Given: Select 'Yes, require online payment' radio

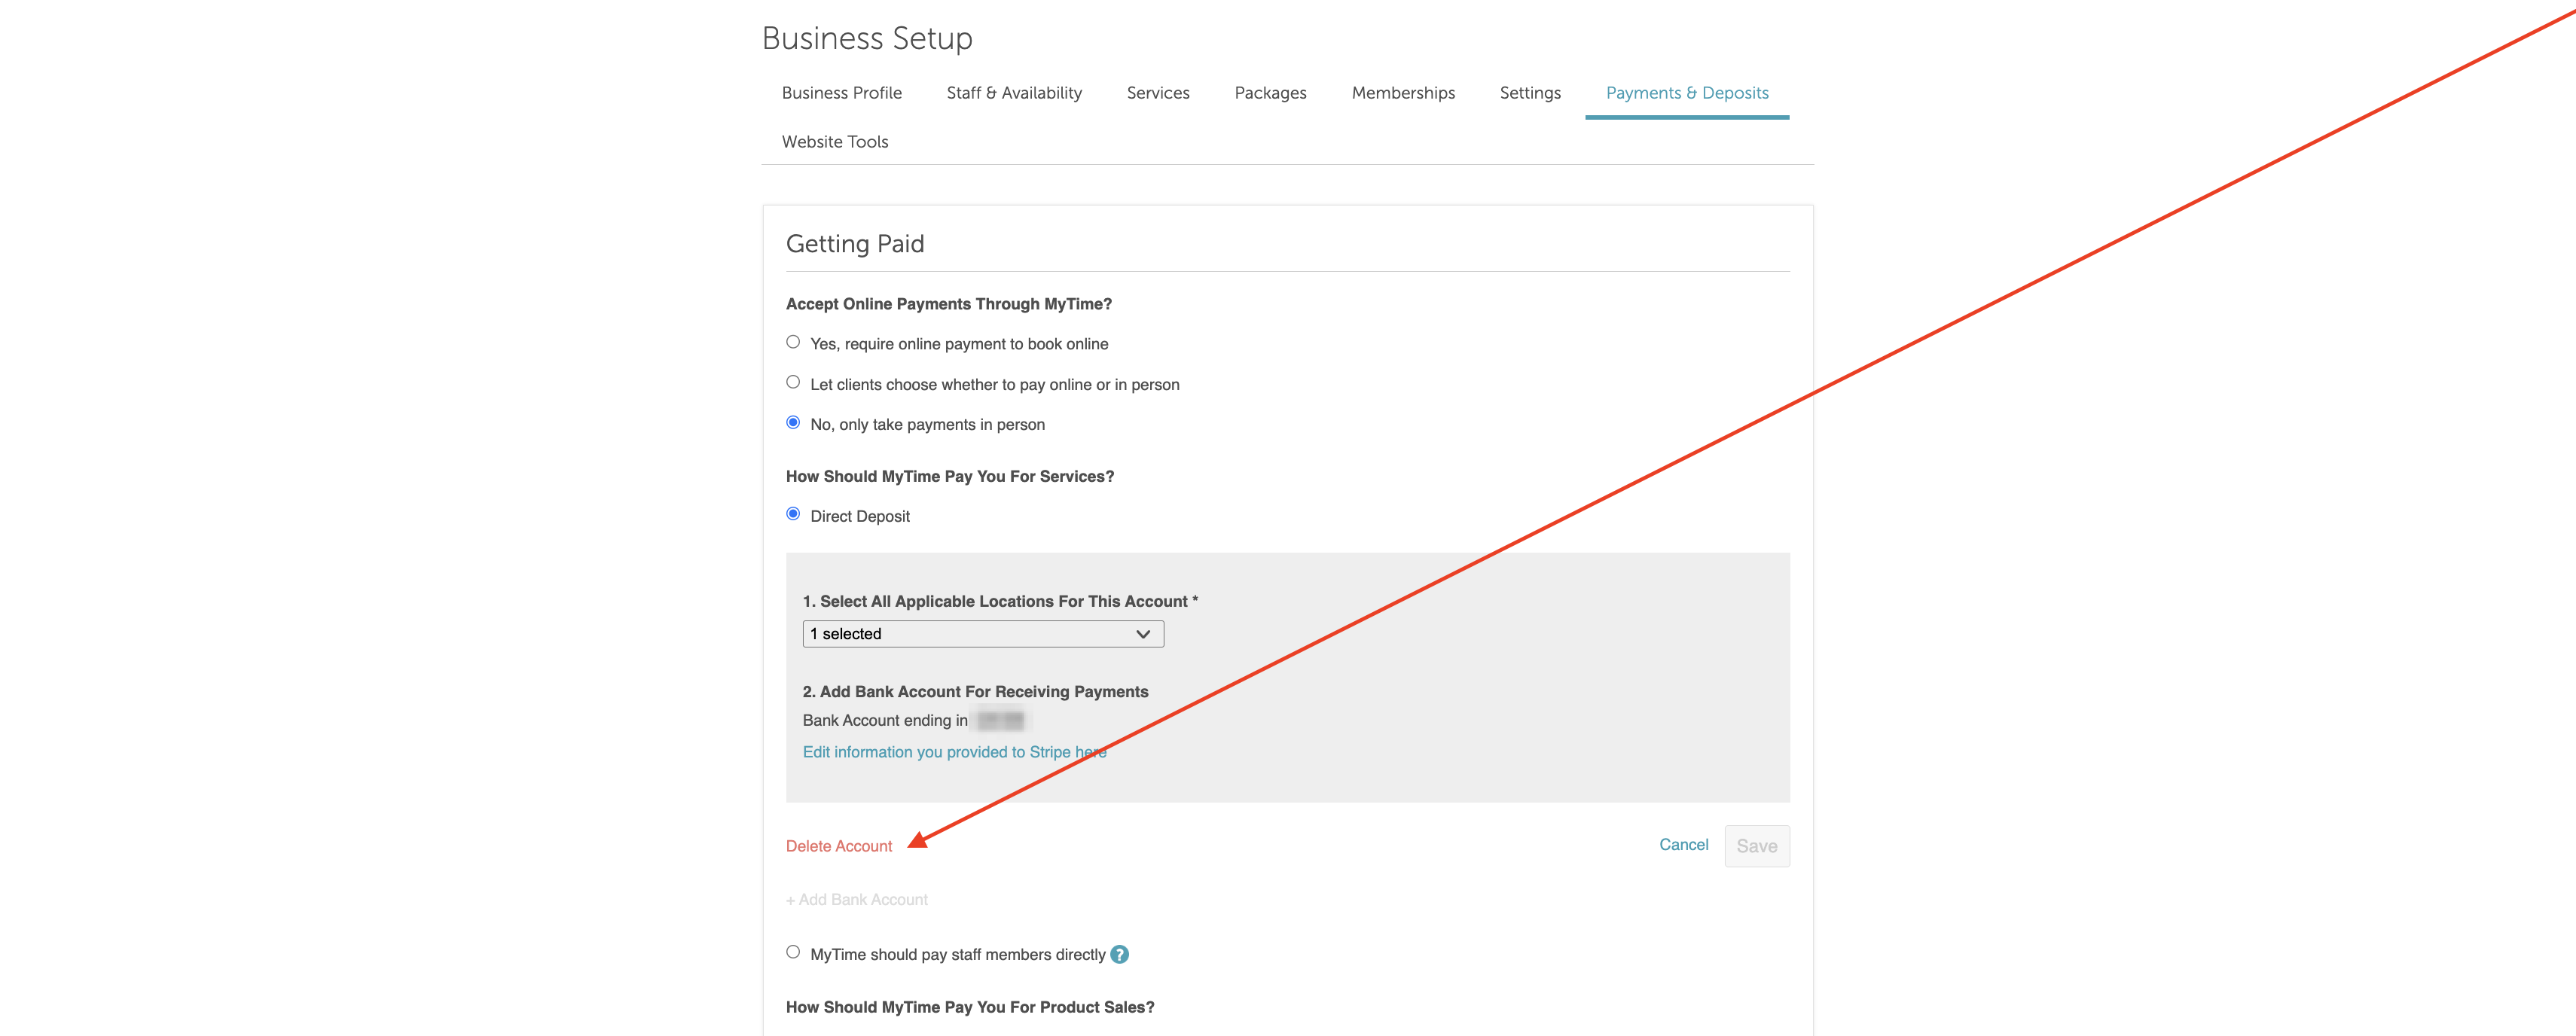Looking at the screenshot, I should (x=793, y=342).
